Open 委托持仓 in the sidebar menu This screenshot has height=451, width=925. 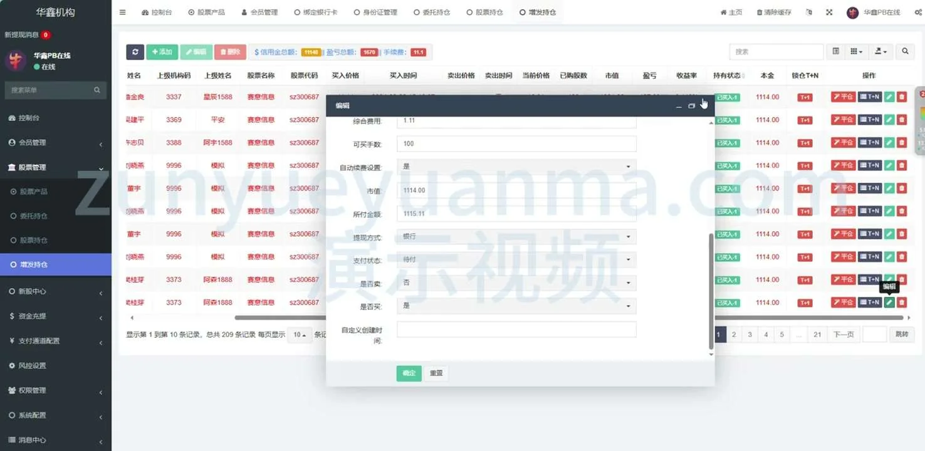[34, 216]
